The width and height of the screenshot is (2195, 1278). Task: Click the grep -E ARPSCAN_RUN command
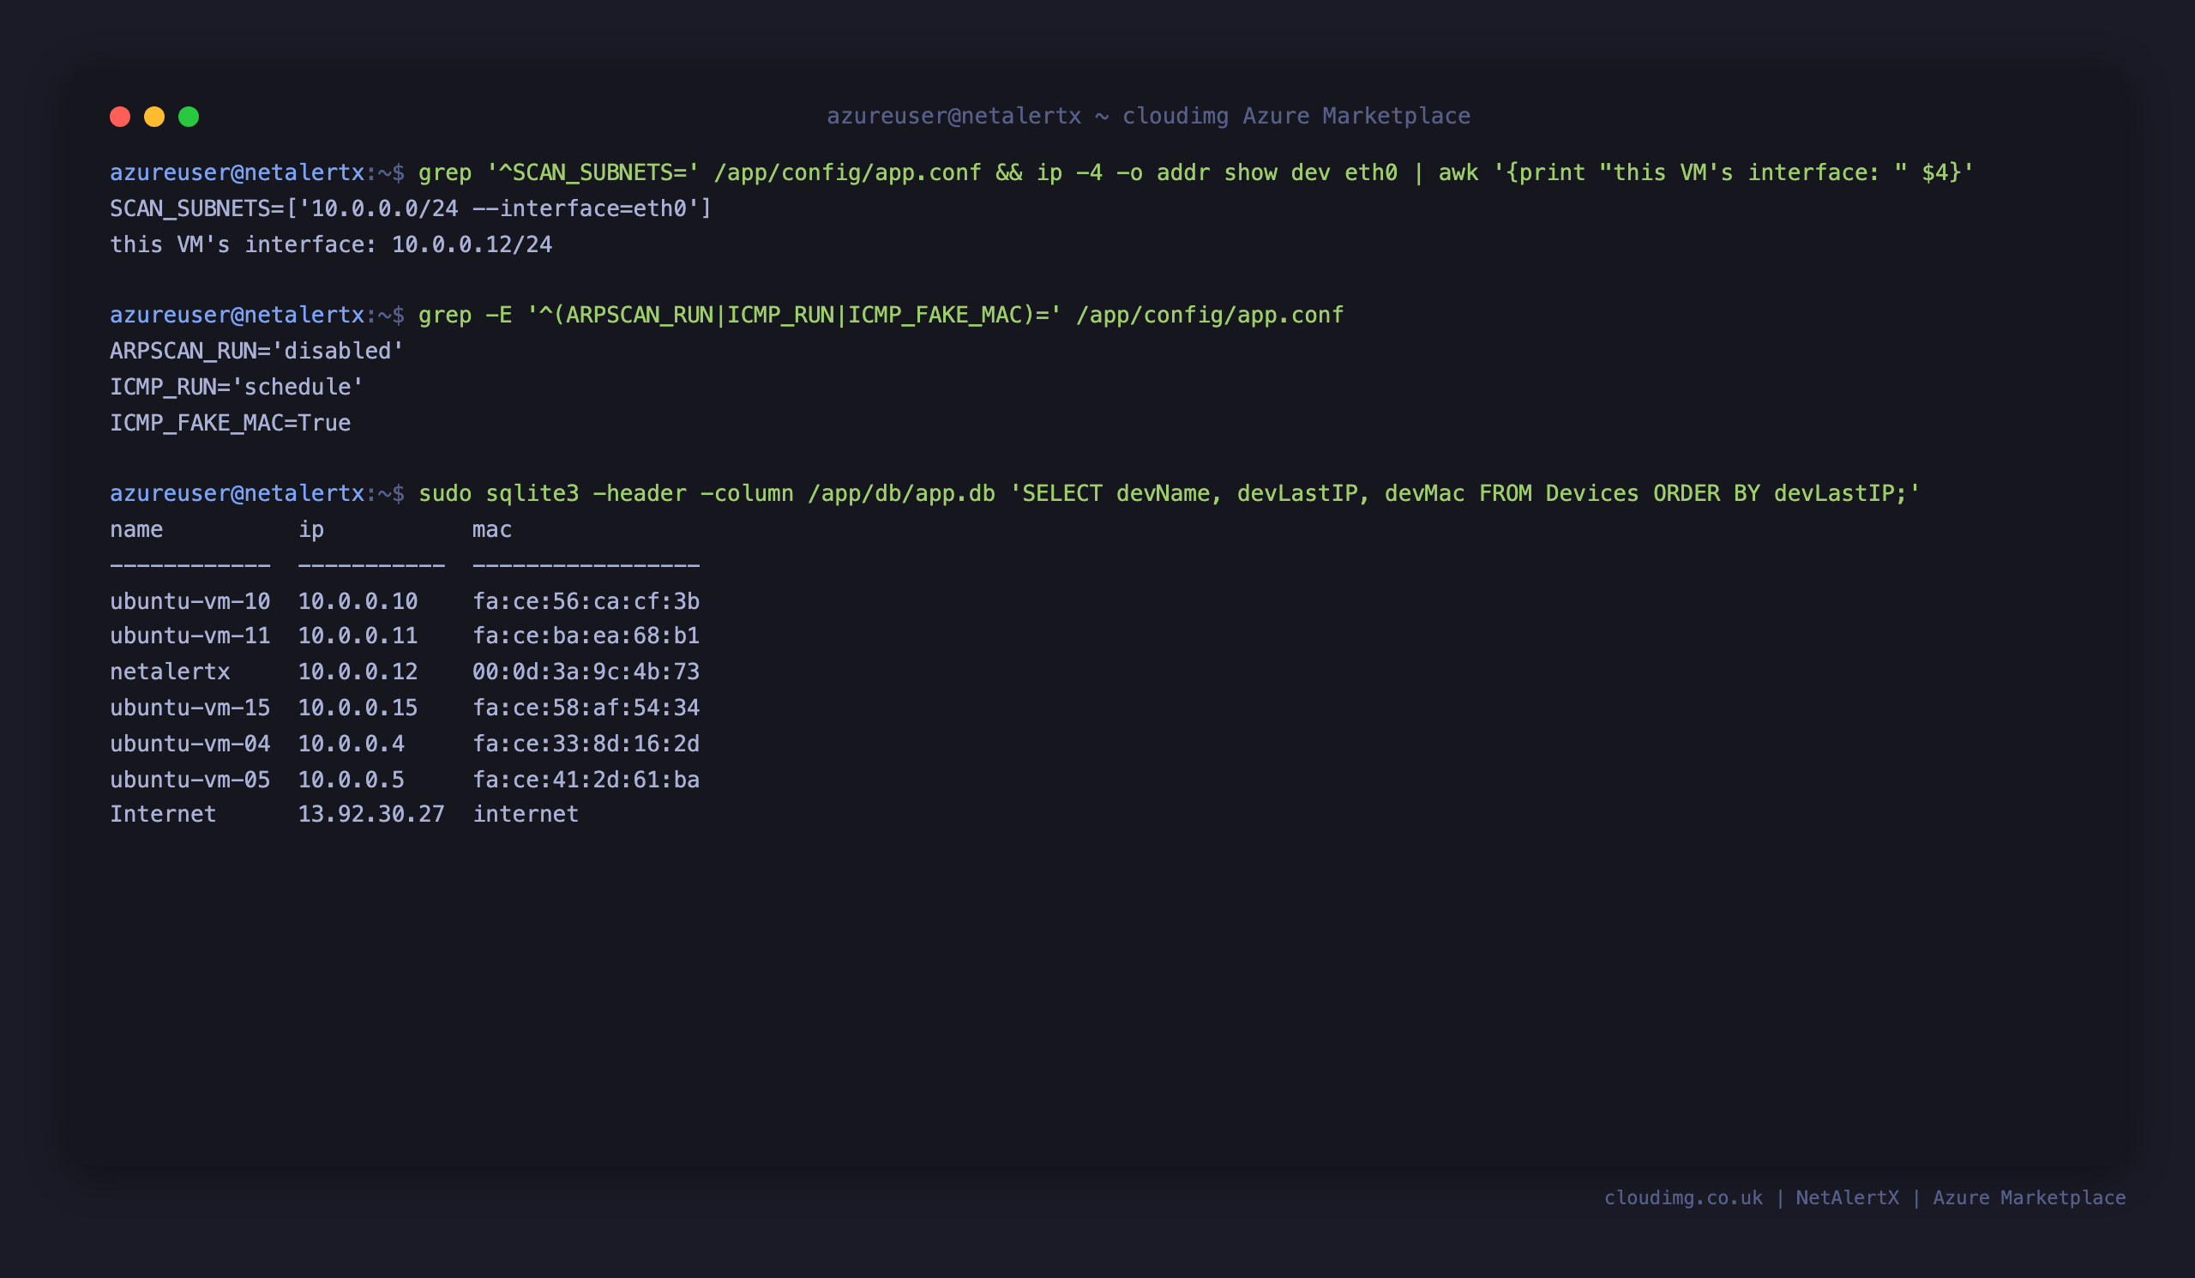pyautogui.click(x=881, y=316)
